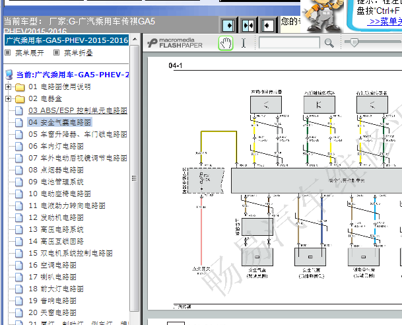Click page icon beside 20 天窗电路图
This screenshot has height=325, width=402.
(19, 313)
